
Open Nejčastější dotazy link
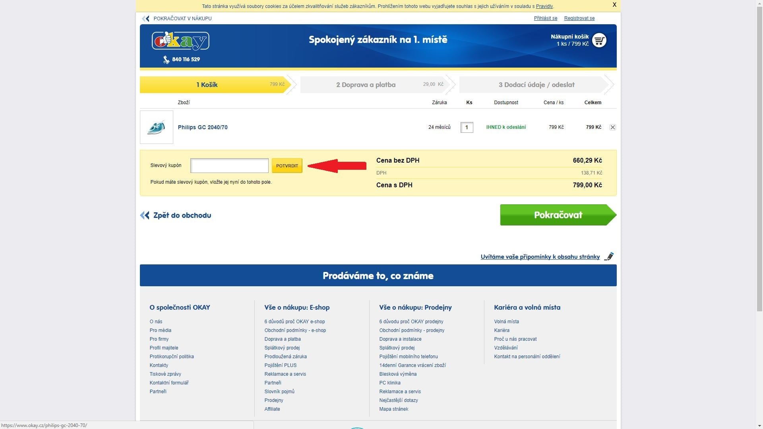click(x=399, y=400)
